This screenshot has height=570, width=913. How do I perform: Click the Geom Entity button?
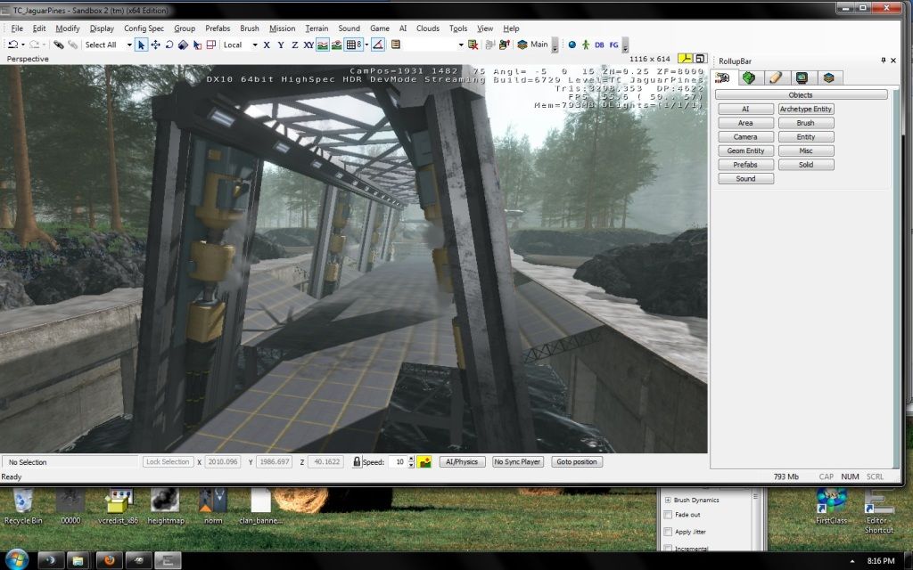point(745,151)
